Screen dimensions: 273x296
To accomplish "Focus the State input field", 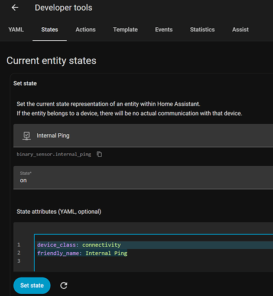I will pyautogui.click(x=143, y=178).
